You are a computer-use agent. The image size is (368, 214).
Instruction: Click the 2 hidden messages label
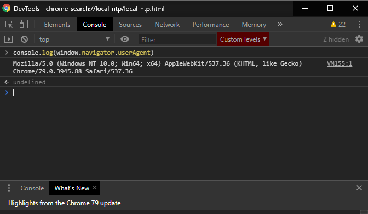[336, 39]
